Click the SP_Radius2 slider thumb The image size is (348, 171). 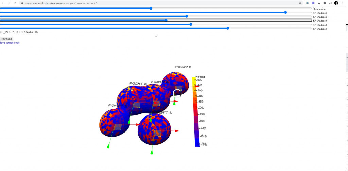(187, 16)
